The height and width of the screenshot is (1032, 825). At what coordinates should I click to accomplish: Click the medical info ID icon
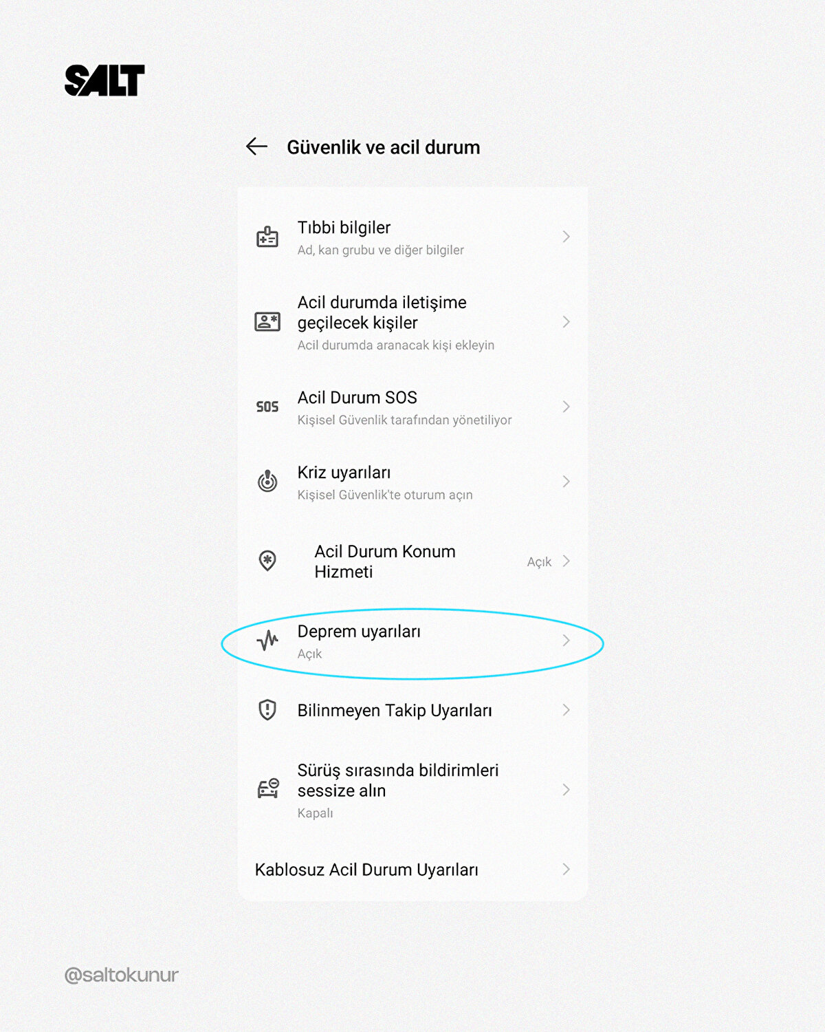tap(267, 237)
